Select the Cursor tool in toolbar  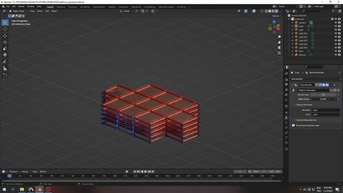[x=5, y=29]
